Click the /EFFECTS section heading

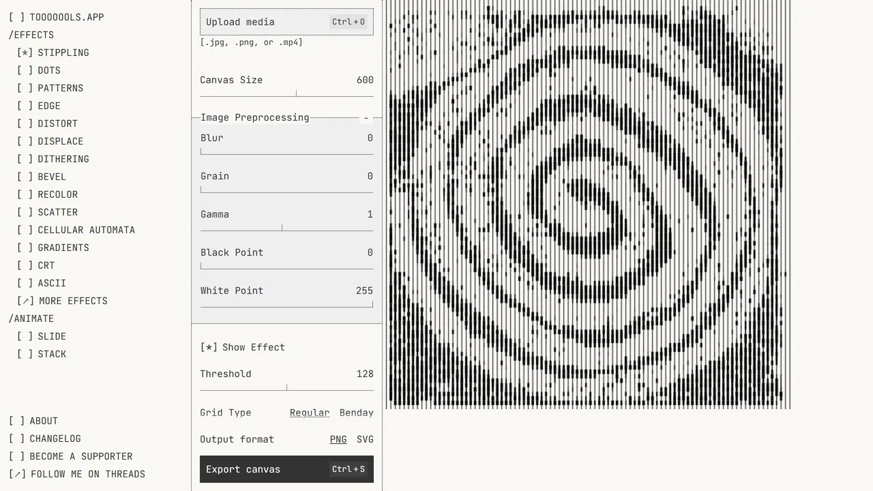coord(31,35)
